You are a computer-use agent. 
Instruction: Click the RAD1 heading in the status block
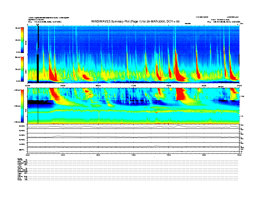[20, 167]
